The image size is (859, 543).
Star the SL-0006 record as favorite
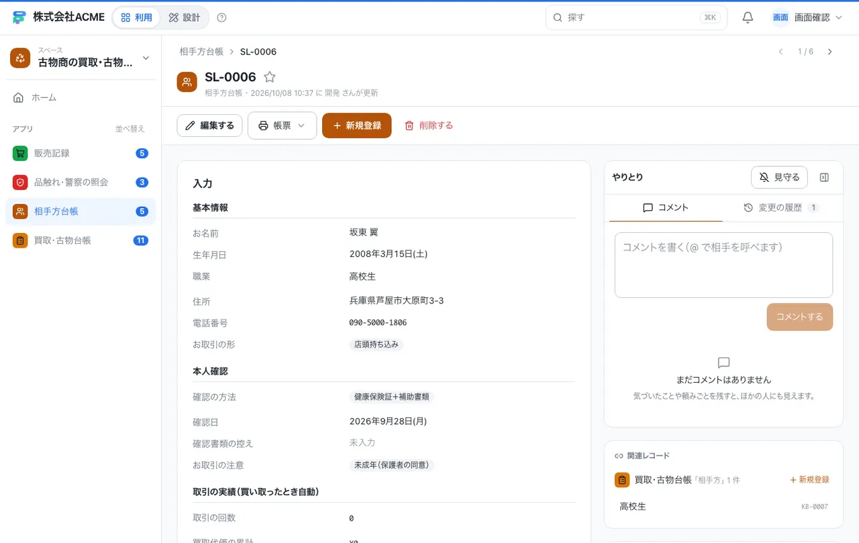[270, 77]
